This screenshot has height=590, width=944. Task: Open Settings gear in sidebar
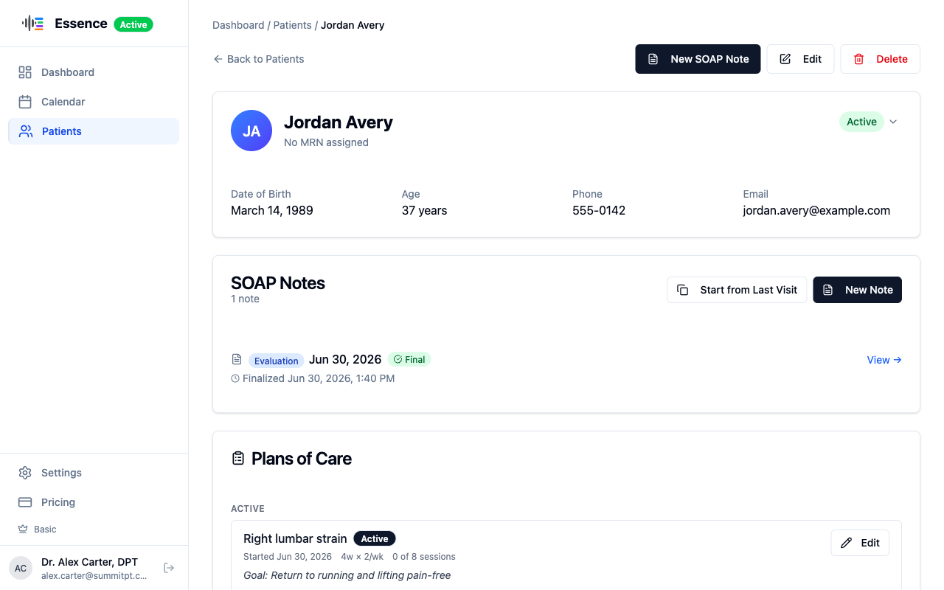pyautogui.click(x=25, y=473)
